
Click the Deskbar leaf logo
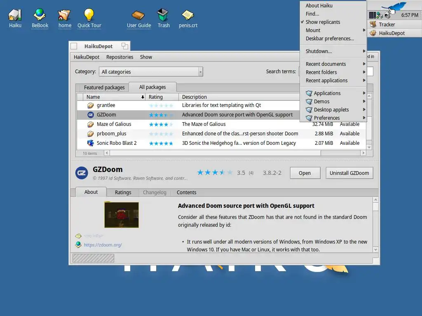point(394,6)
